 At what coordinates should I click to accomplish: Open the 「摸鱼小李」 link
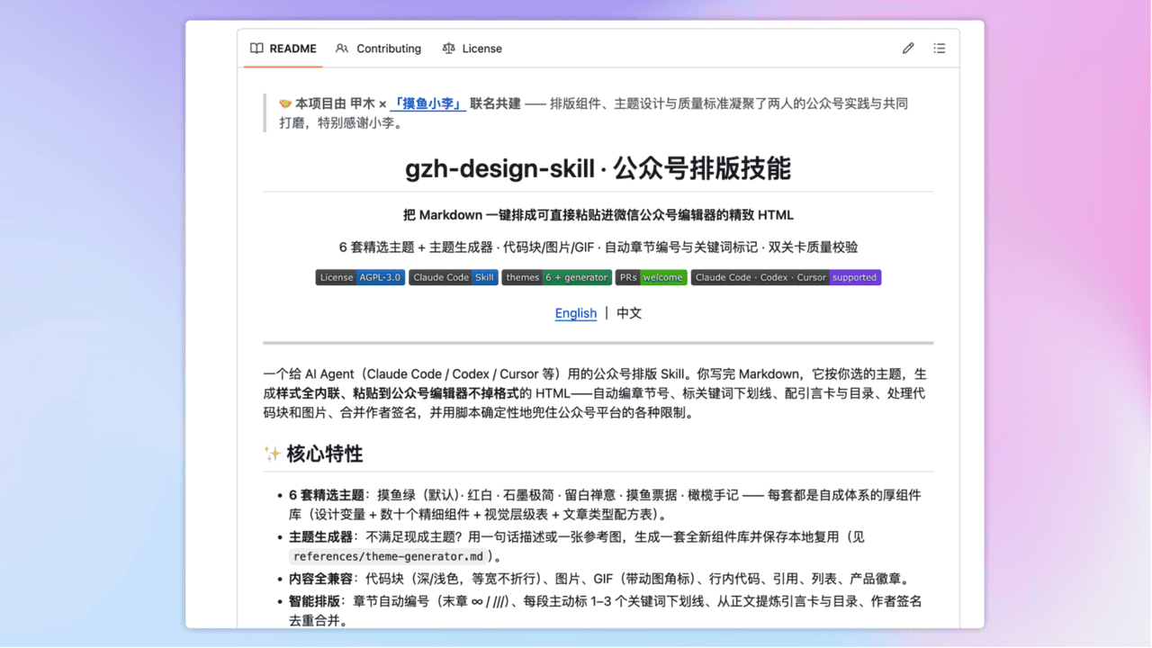click(427, 103)
